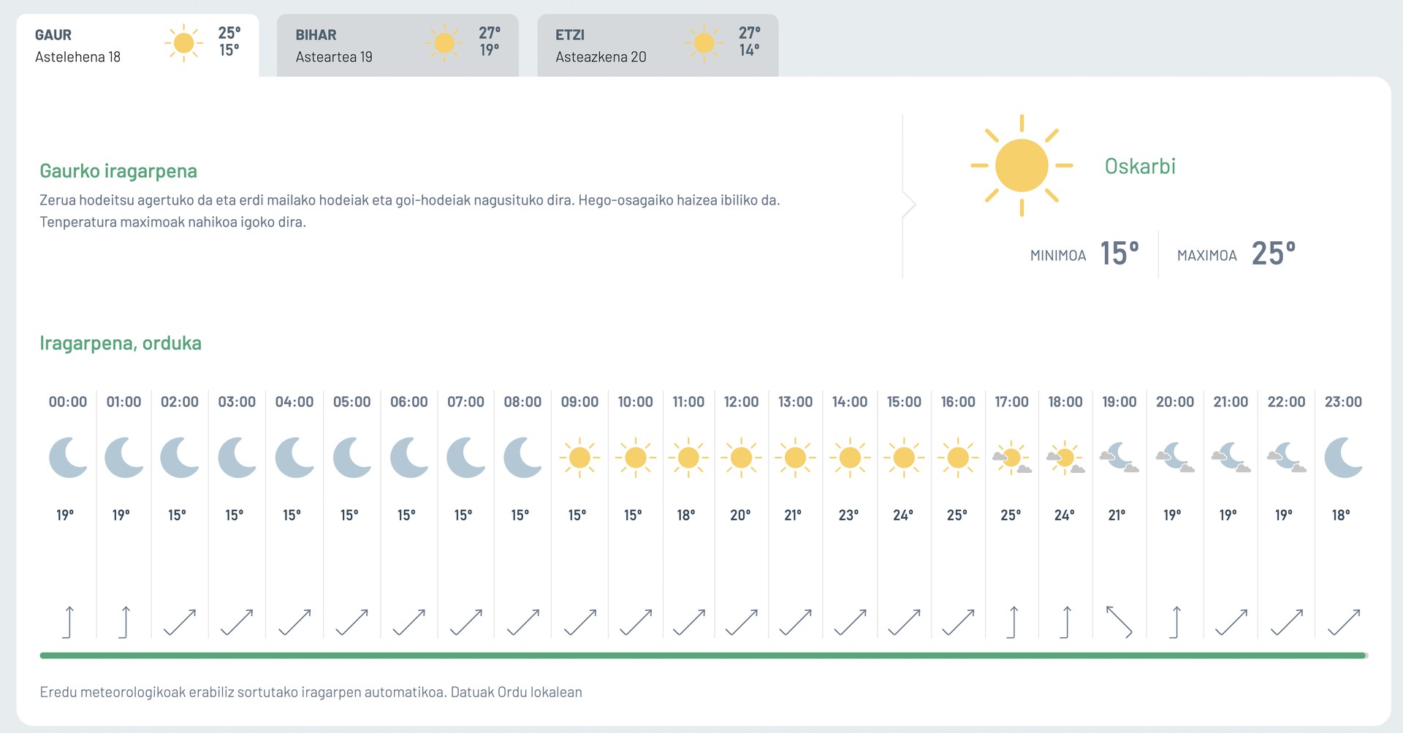The height and width of the screenshot is (733, 1403).
Task: Click the 22:00 hour label
Action: (1287, 402)
